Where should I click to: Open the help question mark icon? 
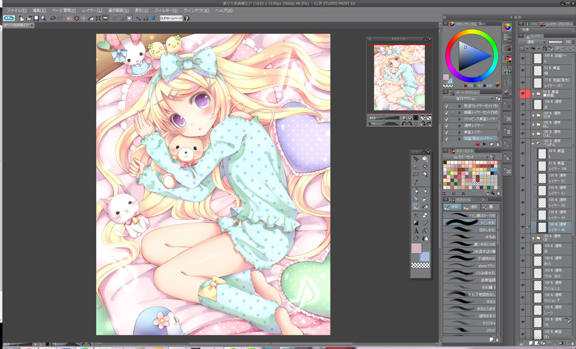186,18
